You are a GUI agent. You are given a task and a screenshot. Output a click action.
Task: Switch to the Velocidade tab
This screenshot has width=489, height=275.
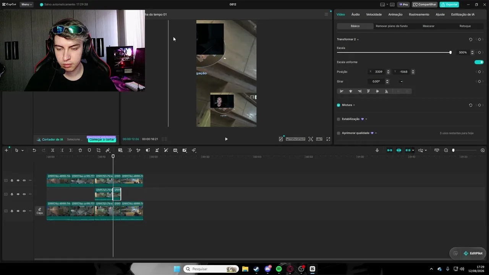374,15
